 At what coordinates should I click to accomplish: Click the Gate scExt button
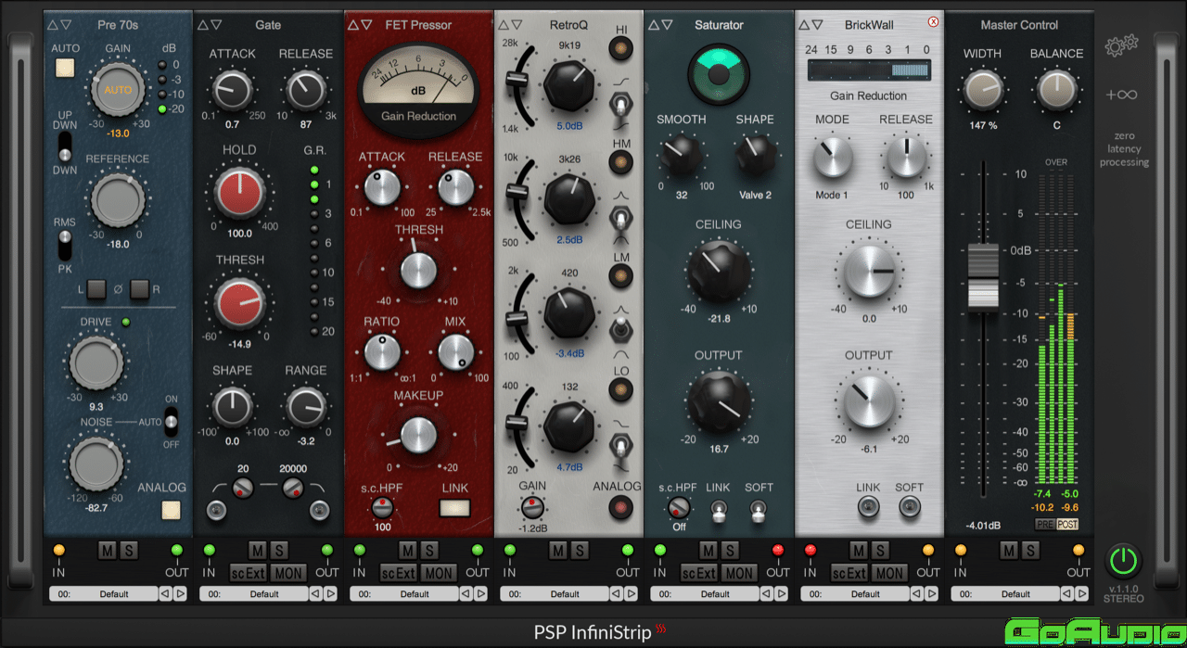click(x=247, y=573)
